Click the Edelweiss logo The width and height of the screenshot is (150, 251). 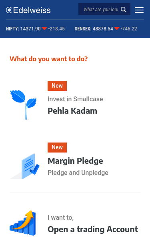28,10
